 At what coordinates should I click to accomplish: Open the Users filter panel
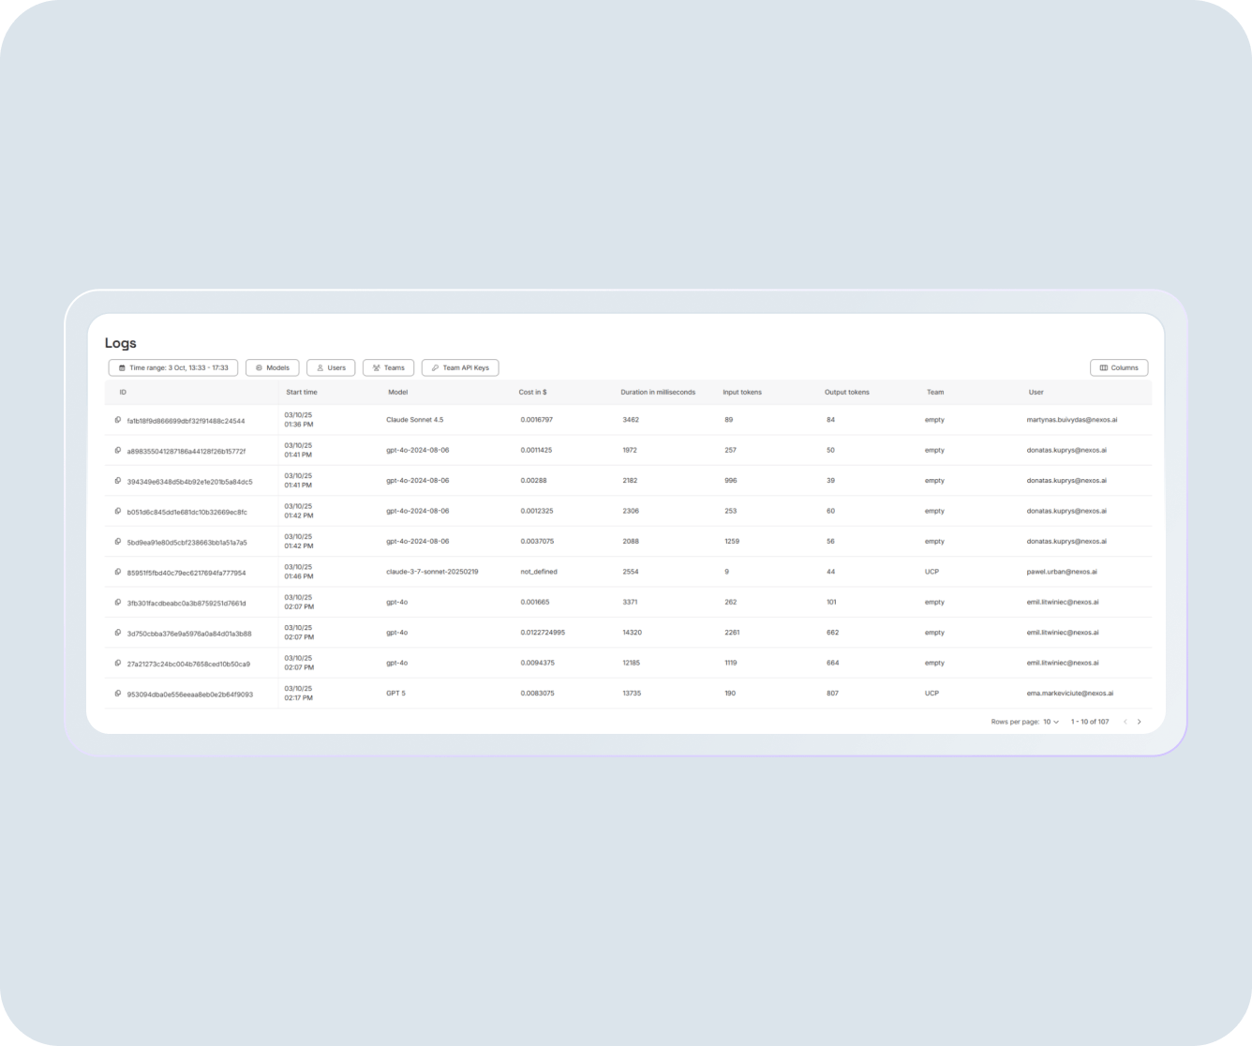coord(331,367)
